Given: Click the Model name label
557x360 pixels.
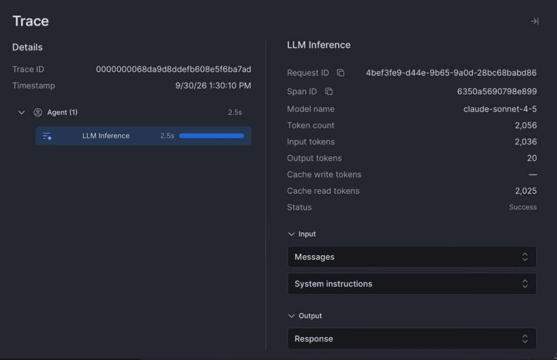Looking at the screenshot, I should (311, 109).
